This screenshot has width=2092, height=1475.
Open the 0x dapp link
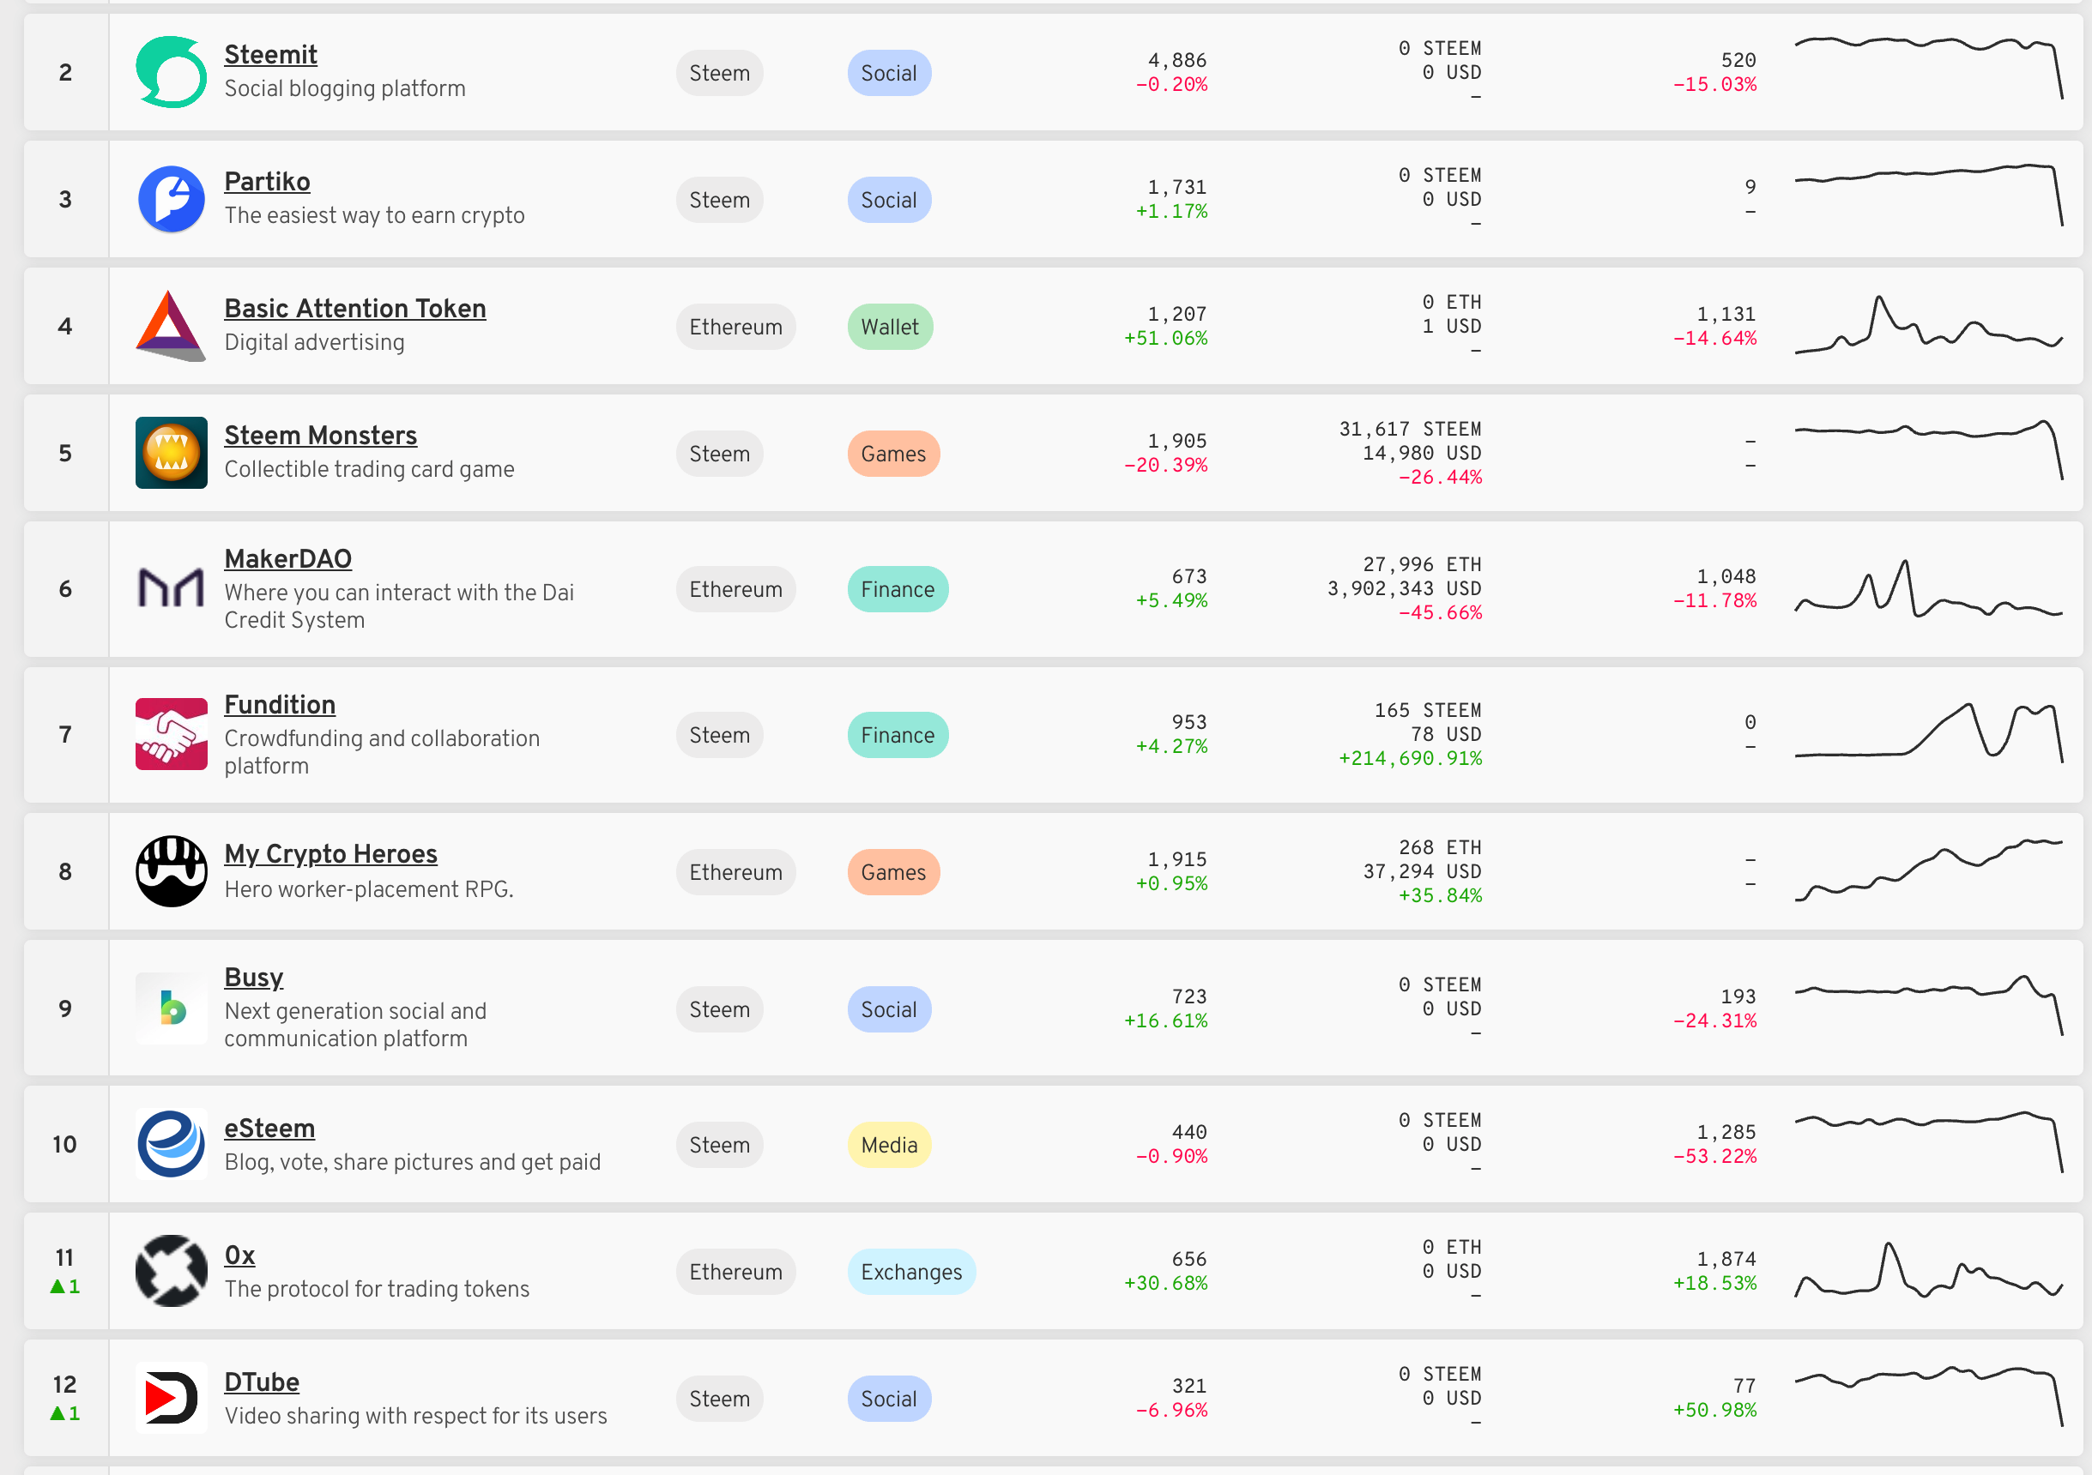(239, 1255)
